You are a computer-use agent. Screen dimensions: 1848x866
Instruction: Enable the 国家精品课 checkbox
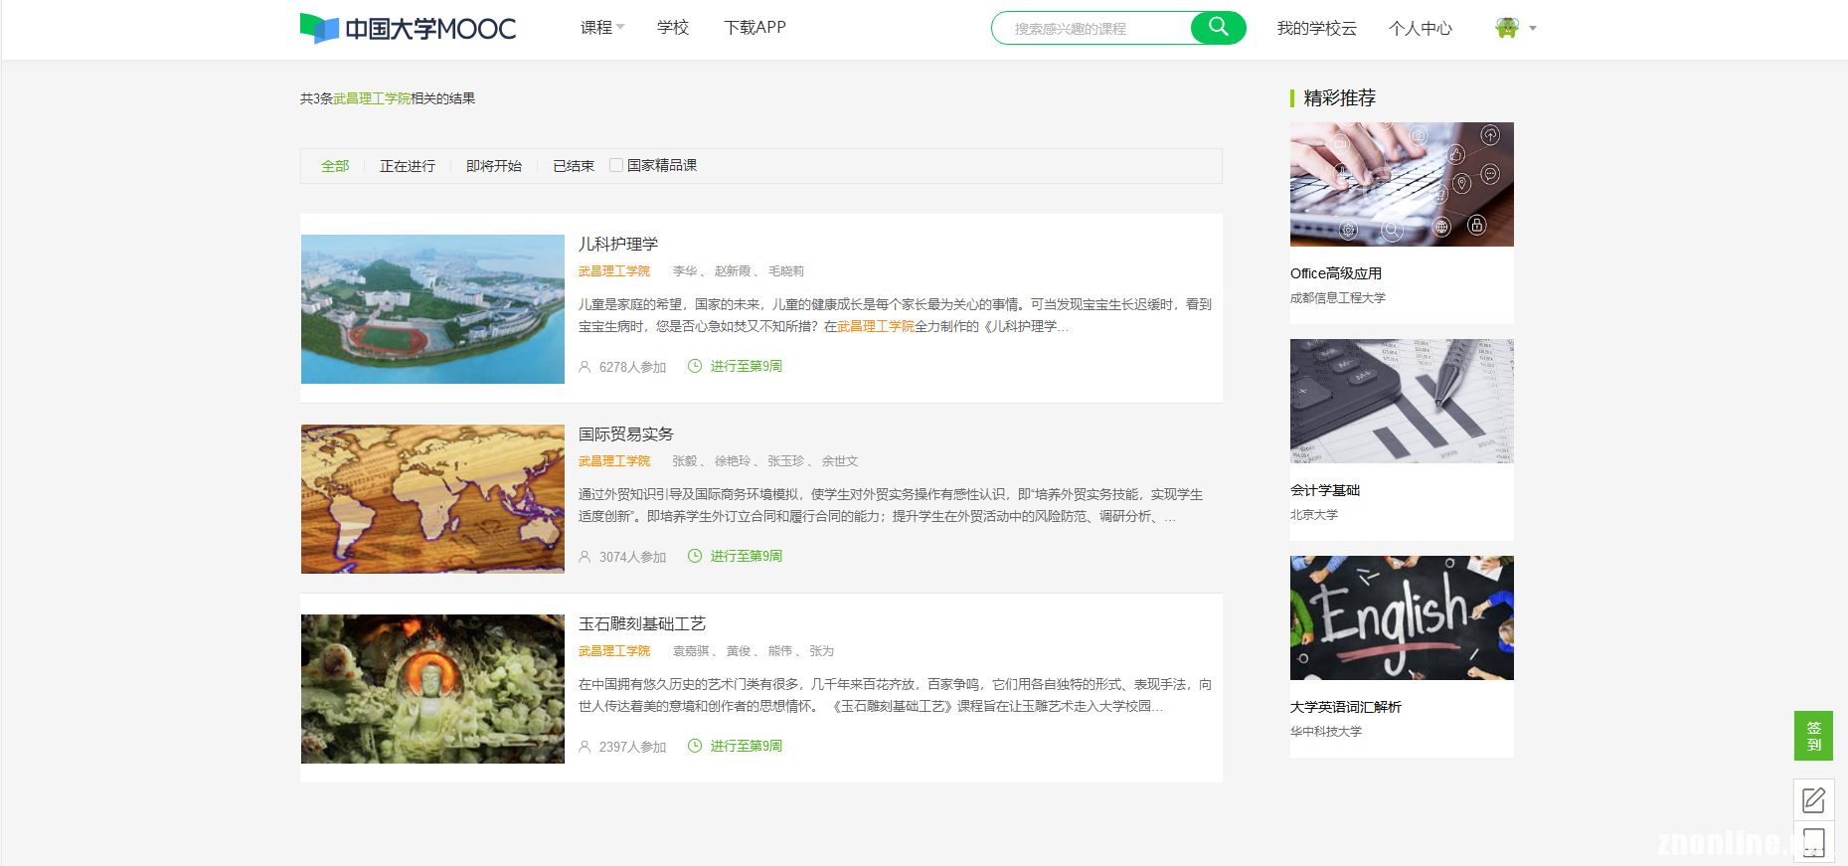coord(616,165)
